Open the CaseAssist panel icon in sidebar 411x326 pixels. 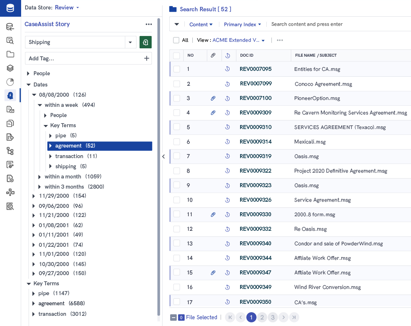point(10,95)
